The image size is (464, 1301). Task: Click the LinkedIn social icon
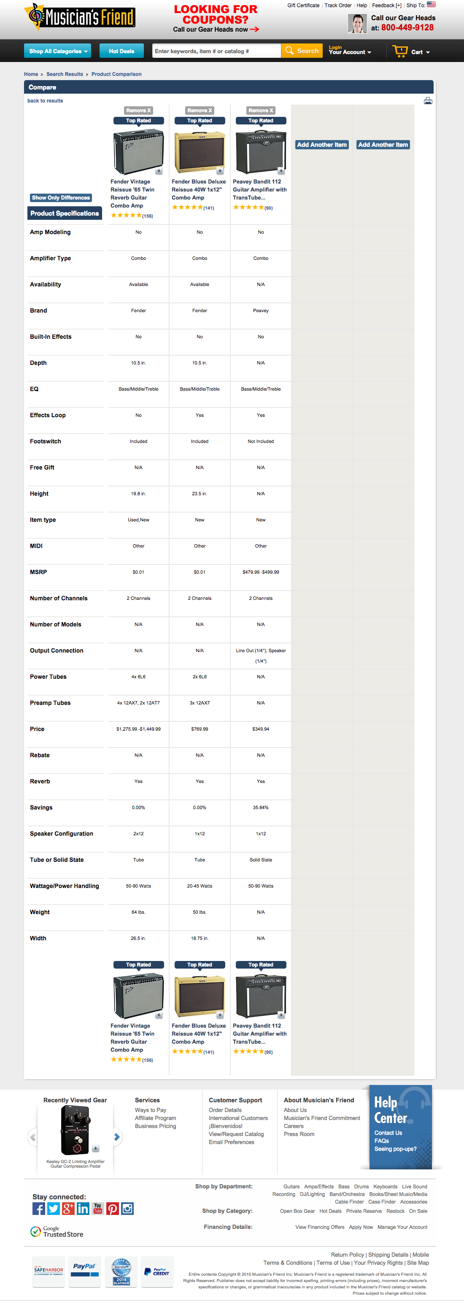click(x=83, y=1209)
